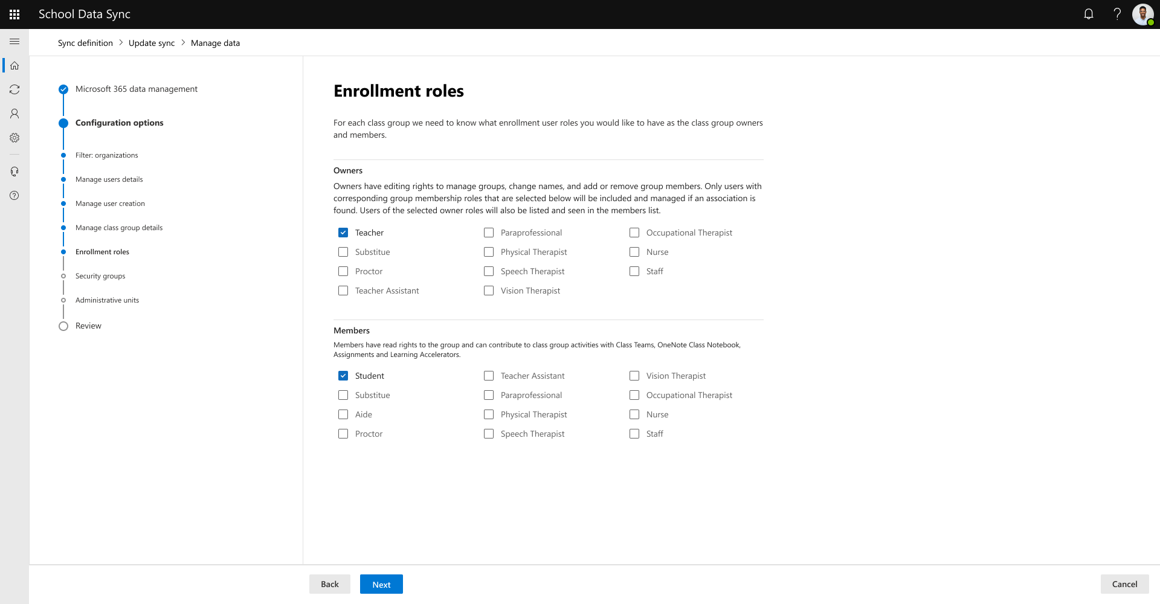Open the support headset icon in sidebar
Screen dimensions: 1160x604
(14, 172)
